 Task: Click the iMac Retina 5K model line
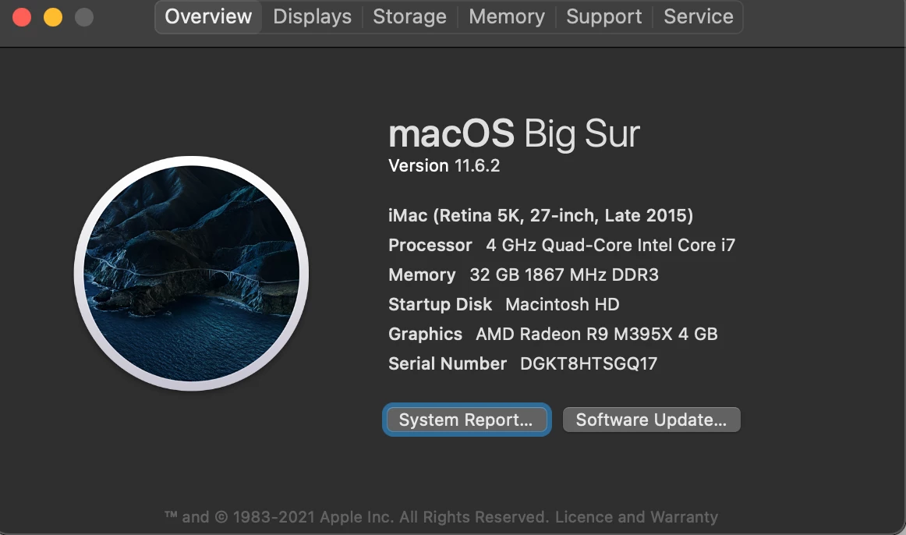(541, 215)
